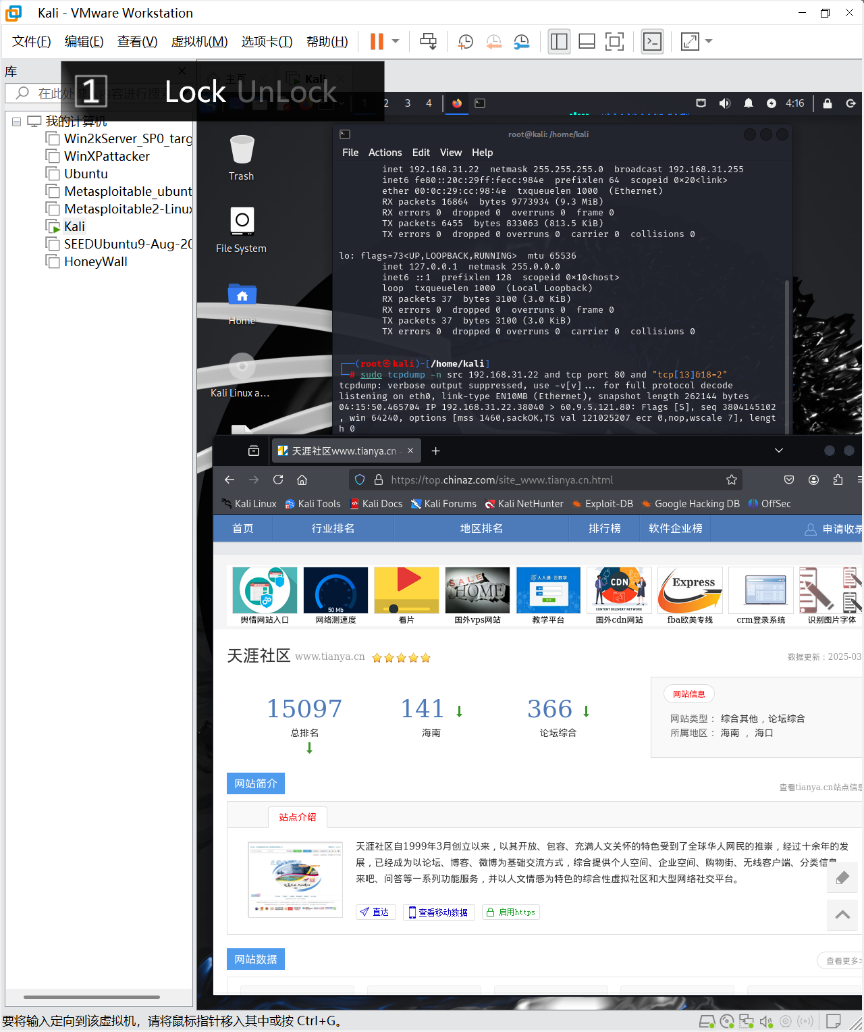Open the Kali Tools bookmark
This screenshot has width=864, height=1032.
(x=313, y=504)
